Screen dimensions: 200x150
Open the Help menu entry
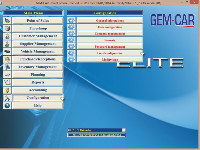[38, 106]
